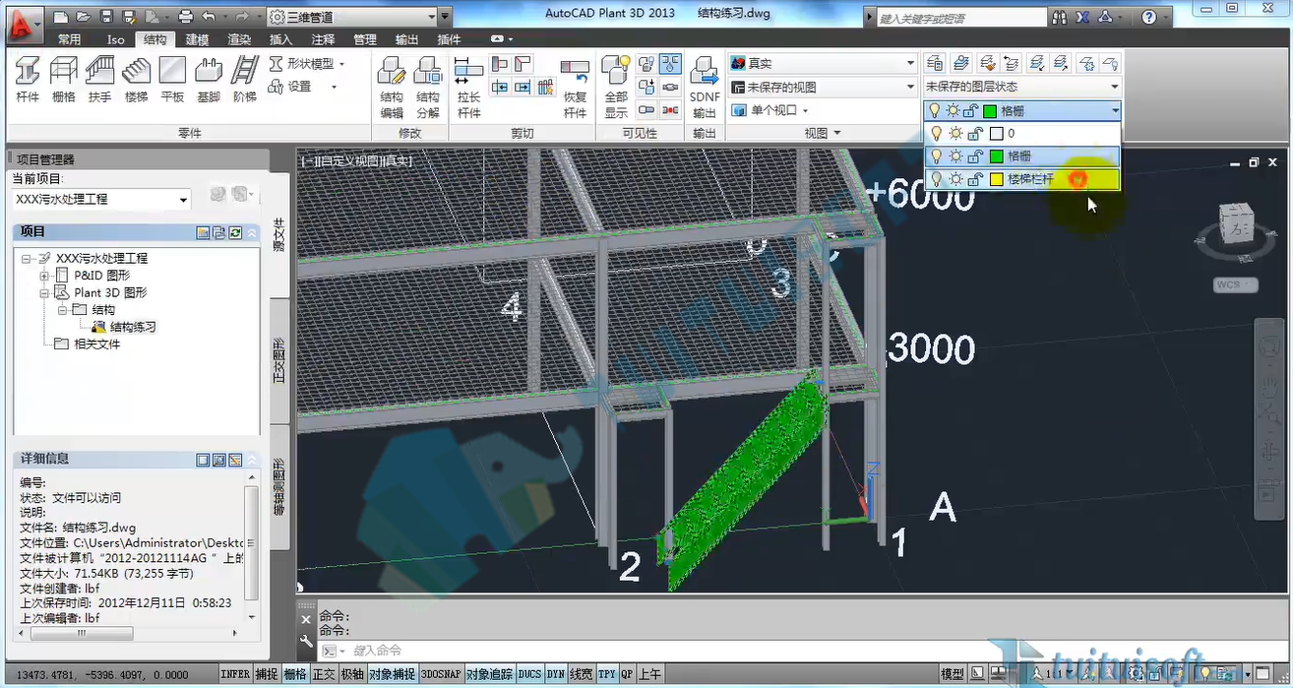The image size is (1293, 688).
Task: Select the 栅格 grid tool
Action: click(64, 80)
